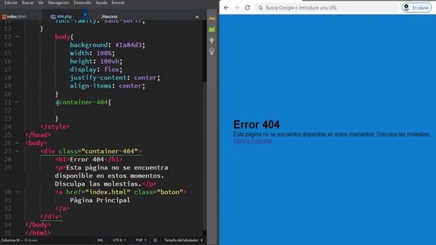Click the closing style tag on line 24

pos(54,127)
